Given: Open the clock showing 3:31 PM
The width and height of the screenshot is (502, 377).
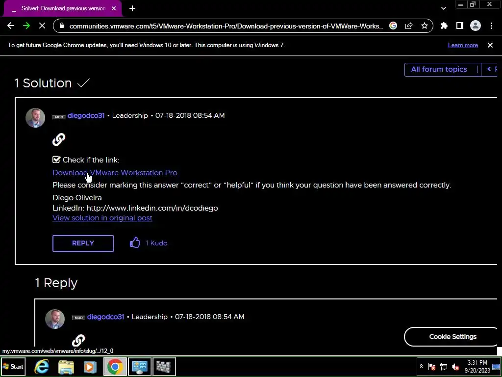Looking at the screenshot, I should point(477,366).
